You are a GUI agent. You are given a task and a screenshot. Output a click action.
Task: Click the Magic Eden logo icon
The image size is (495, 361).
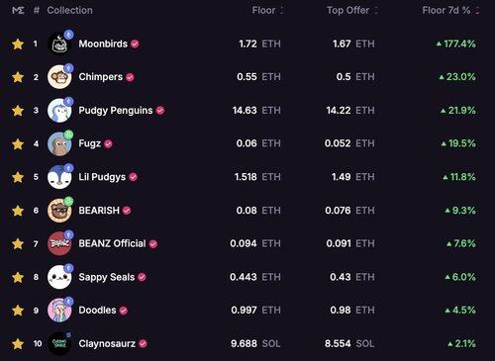[18, 10]
